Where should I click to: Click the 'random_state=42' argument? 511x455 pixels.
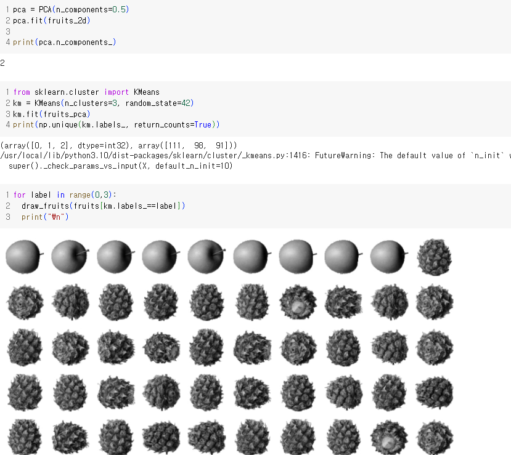point(158,103)
